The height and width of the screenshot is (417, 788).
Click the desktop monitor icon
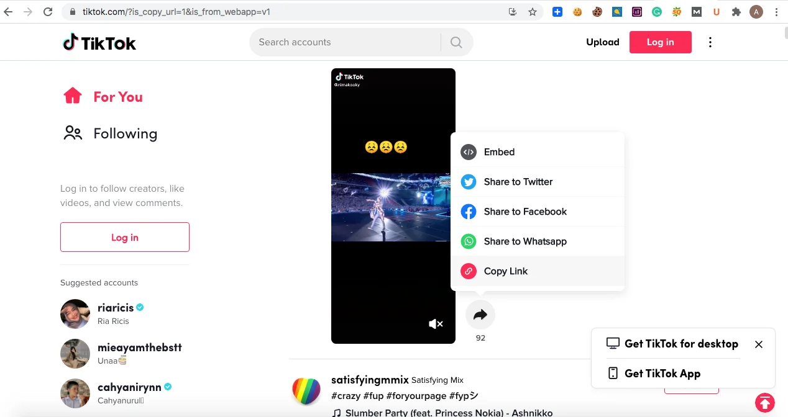(x=613, y=344)
